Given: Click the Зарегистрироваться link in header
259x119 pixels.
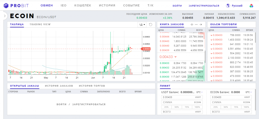Looking at the screenshot, I should [x=204, y=6].
